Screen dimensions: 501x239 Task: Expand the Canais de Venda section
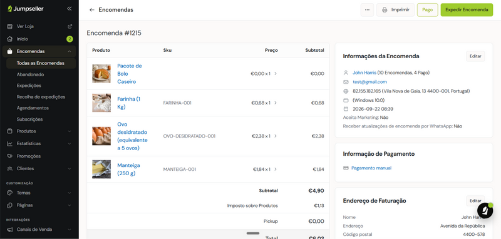(70, 230)
